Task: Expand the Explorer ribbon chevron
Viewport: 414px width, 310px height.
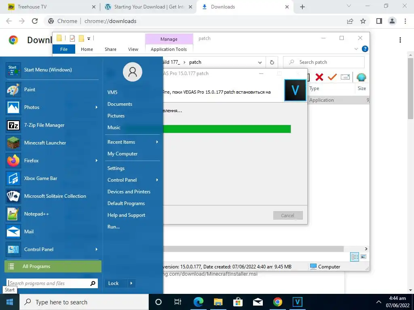Action: [x=356, y=49]
